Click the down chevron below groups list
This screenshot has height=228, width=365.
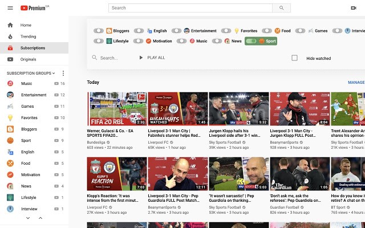pyautogui.click(x=28, y=218)
